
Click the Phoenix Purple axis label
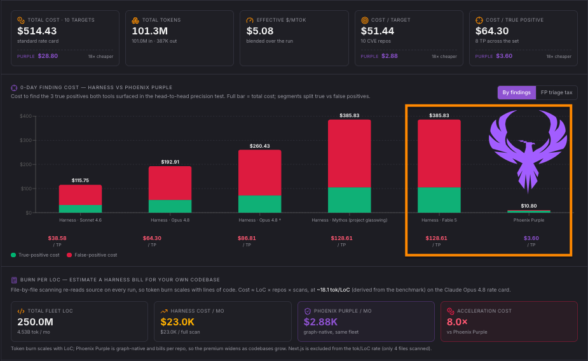pos(529,220)
